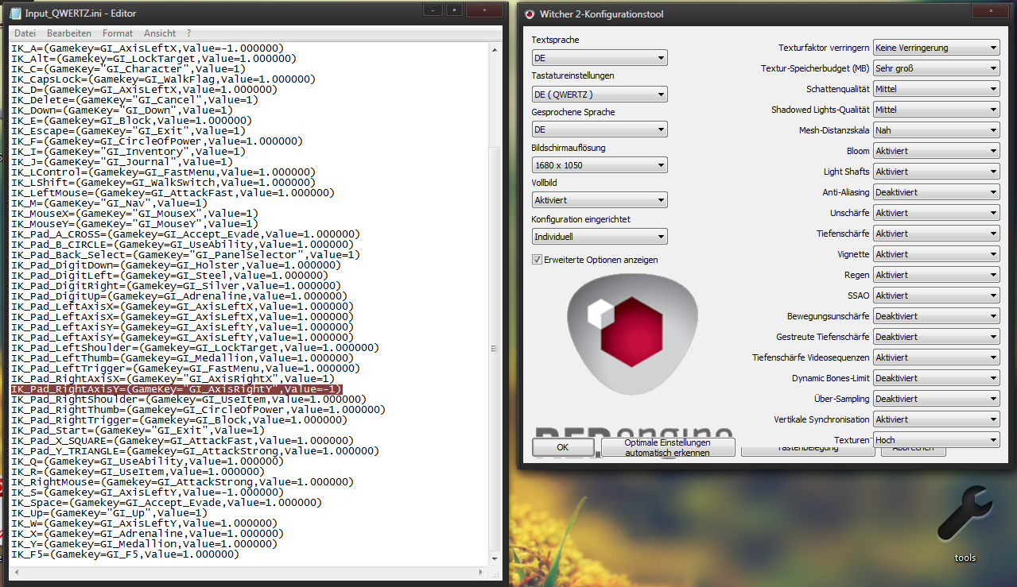Open the Texturen dropdown
Screen dimensions: 1017x587
click(x=936, y=440)
